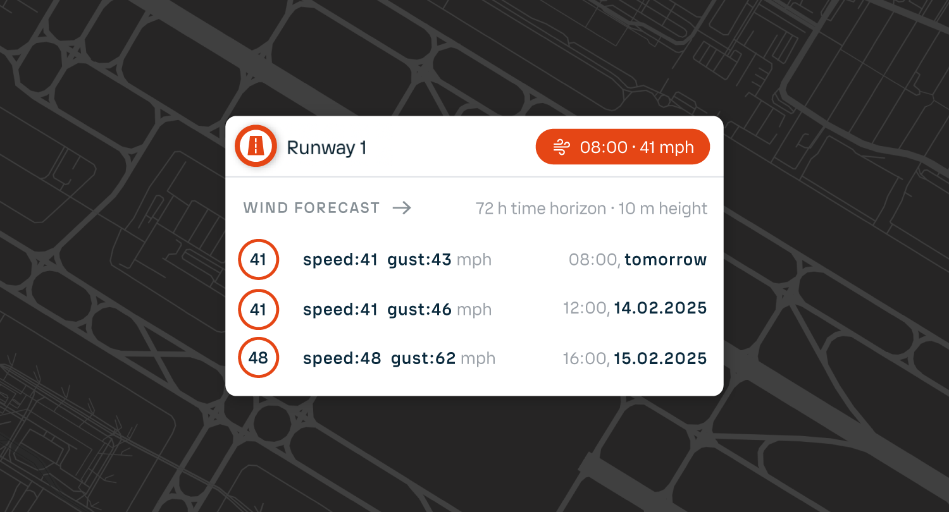Toggle the 16:00 forecast for 15.02.2025
The width and height of the screenshot is (949, 512).
(x=475, y=358)
